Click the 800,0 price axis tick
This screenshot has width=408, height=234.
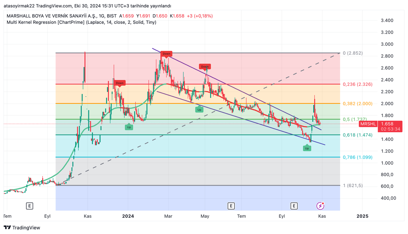coord(387,175)
